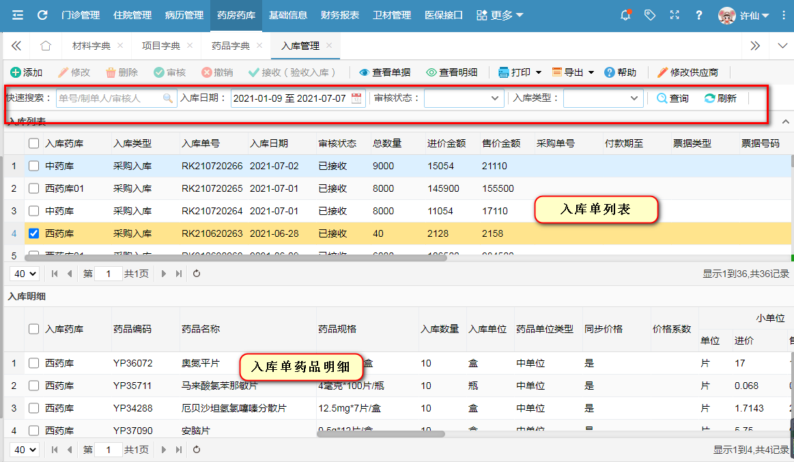Viewport: 794px width, 462px height.
Task: Toggle the hamburger sidebar menu icon
Action: [x=18, y=15]
